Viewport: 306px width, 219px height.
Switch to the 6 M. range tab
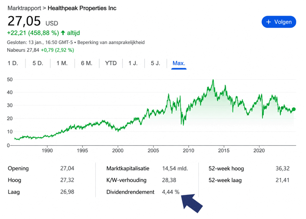coord(86,63)
